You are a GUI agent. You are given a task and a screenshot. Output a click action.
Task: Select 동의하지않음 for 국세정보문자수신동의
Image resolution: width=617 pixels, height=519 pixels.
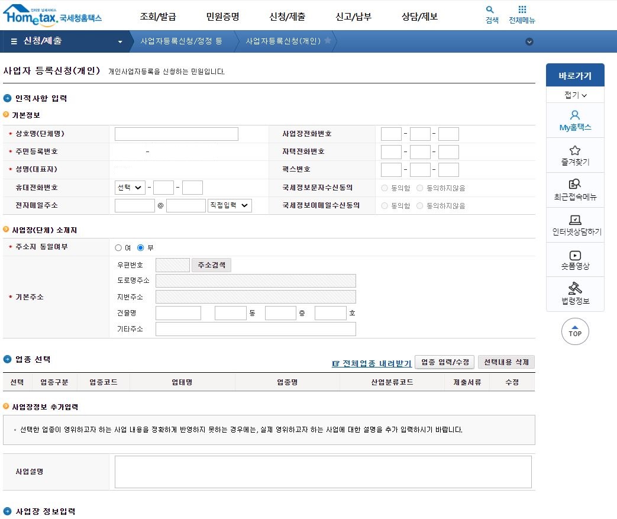click(420, 188)
